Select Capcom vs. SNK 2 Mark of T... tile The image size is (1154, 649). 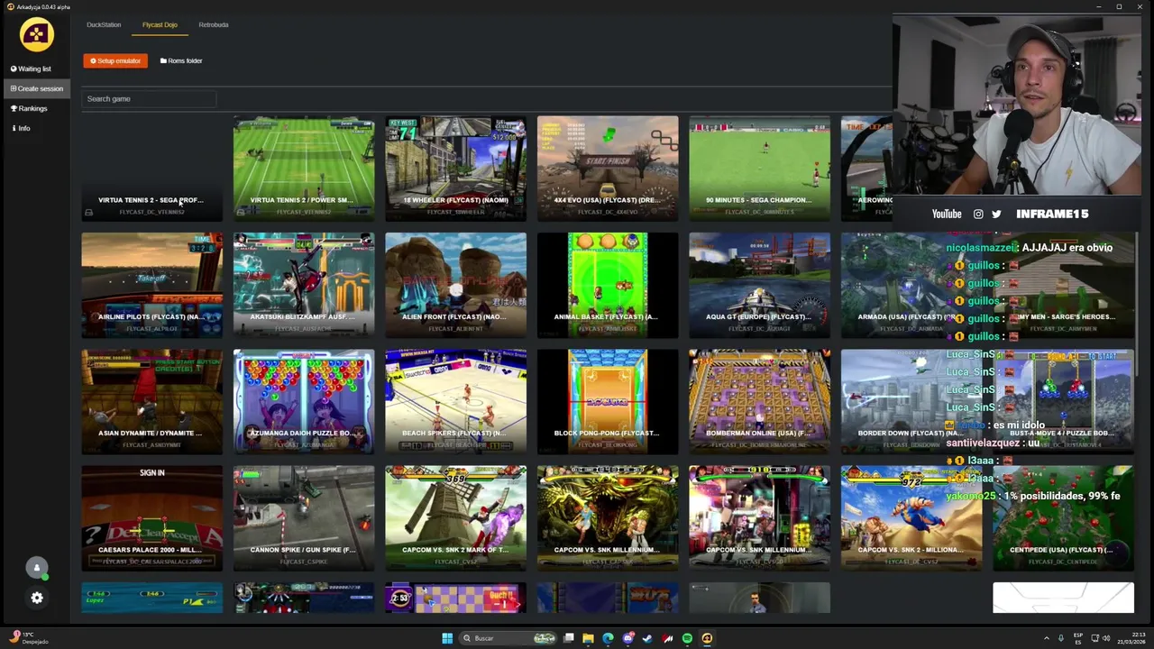pyautogui.click(x=456, y=517)
